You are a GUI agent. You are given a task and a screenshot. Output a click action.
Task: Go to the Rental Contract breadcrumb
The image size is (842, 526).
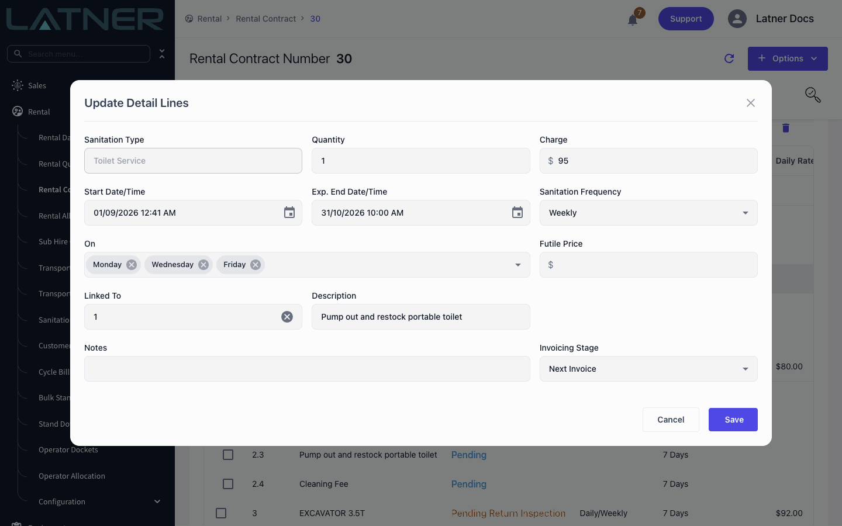pyautogui.click(x=266, y=19)
